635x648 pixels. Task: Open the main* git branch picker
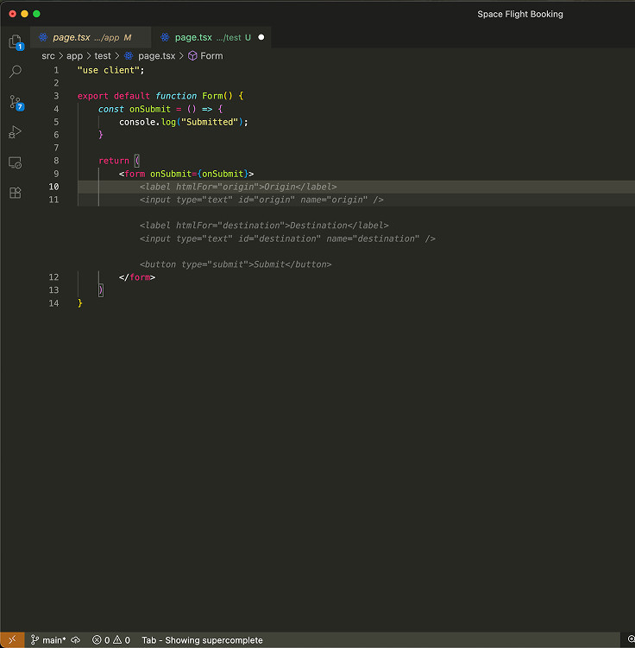click(x=49, y=640)
